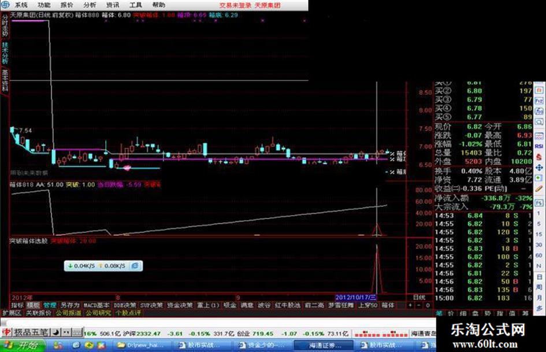The width and height of the screenshot is (546, 352).
Task: Select the 1-minute period button
Action: [x=539, y=213]
